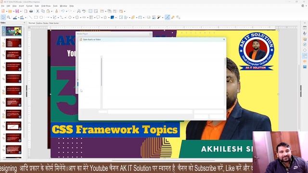Switch to the Outline view tab
308x173 pixels.
39,23
